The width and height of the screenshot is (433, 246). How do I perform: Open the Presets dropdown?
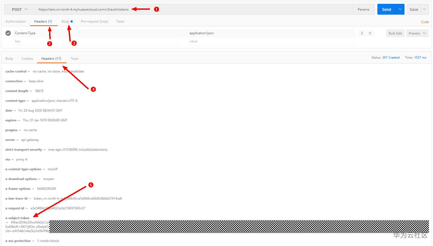(x=418, y=33)
